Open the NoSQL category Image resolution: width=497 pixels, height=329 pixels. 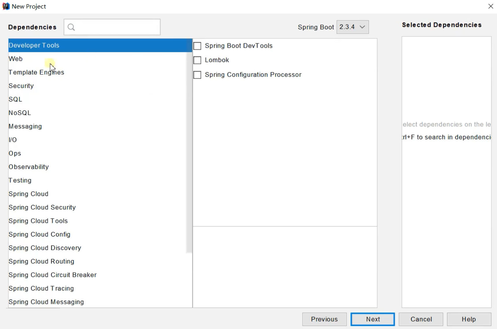(20, 113)
